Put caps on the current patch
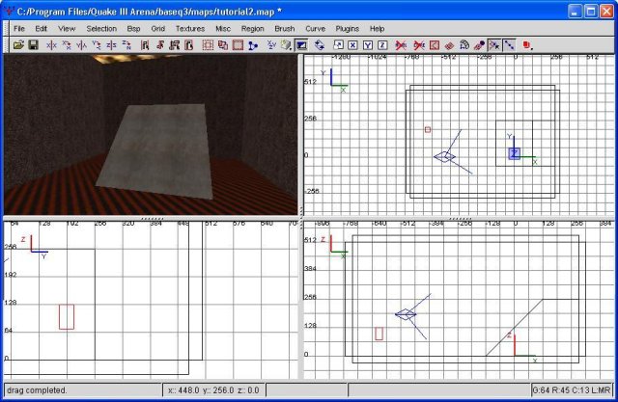Image resolution: width=618 pixels, height=402 pixels. [479, 45]
